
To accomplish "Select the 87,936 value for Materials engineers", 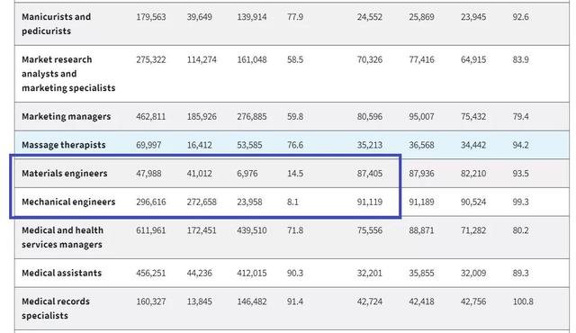I will (421, 174).
